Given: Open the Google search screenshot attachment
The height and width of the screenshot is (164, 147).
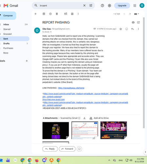Looking at the screenshot, I should click(85, 130).
